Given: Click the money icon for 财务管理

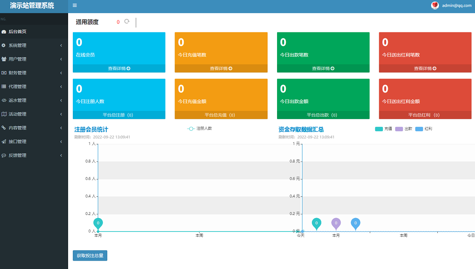Looking at the screenshot, I should 4,73.
